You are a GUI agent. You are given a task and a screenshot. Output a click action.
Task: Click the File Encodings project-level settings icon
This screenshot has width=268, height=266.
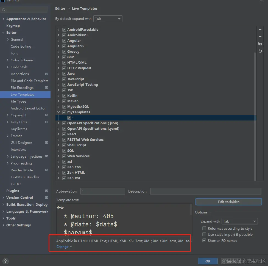click(x=46, y=87)
